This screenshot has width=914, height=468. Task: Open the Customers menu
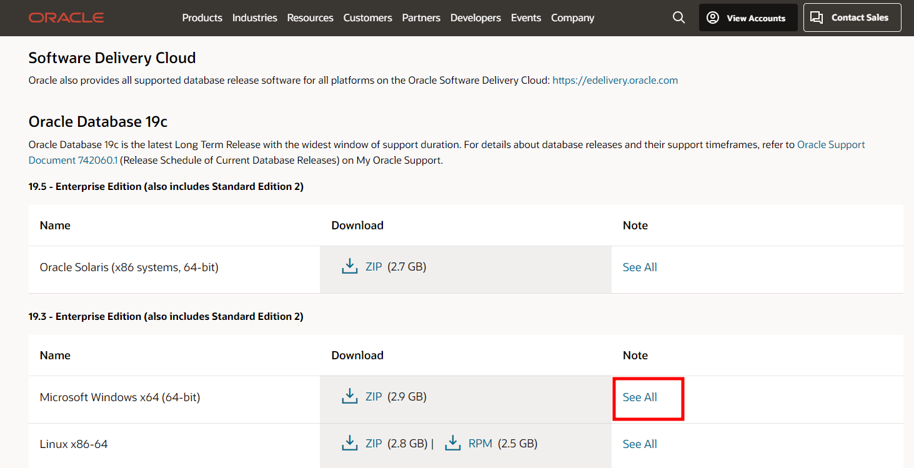point(368,18)
